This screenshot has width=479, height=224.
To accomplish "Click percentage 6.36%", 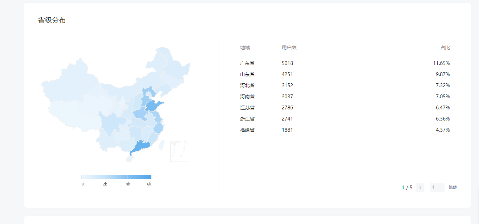I will (x=443, y=119).
